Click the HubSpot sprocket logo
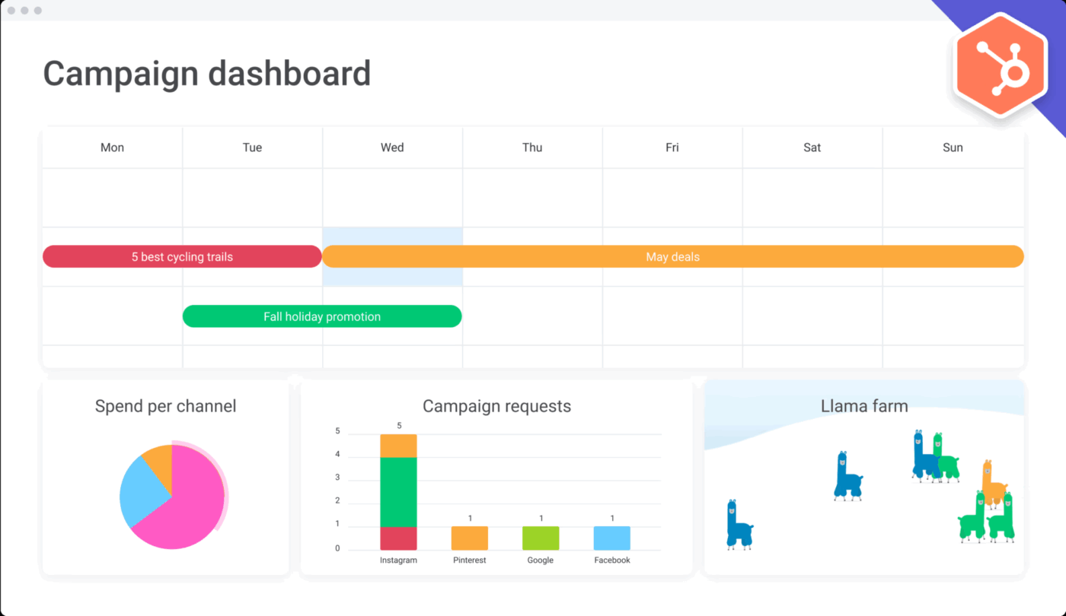1066x616 pixels. point(1000,65)
